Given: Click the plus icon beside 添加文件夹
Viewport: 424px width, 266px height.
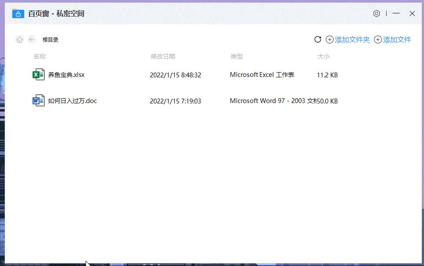Looking at the screenshot, I should 329,39.
